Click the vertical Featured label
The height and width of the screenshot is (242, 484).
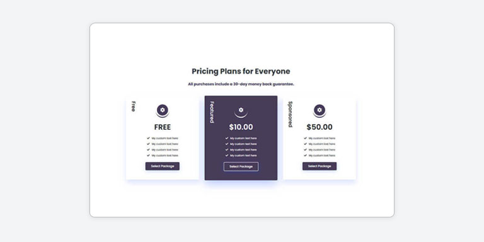point(212,112)
